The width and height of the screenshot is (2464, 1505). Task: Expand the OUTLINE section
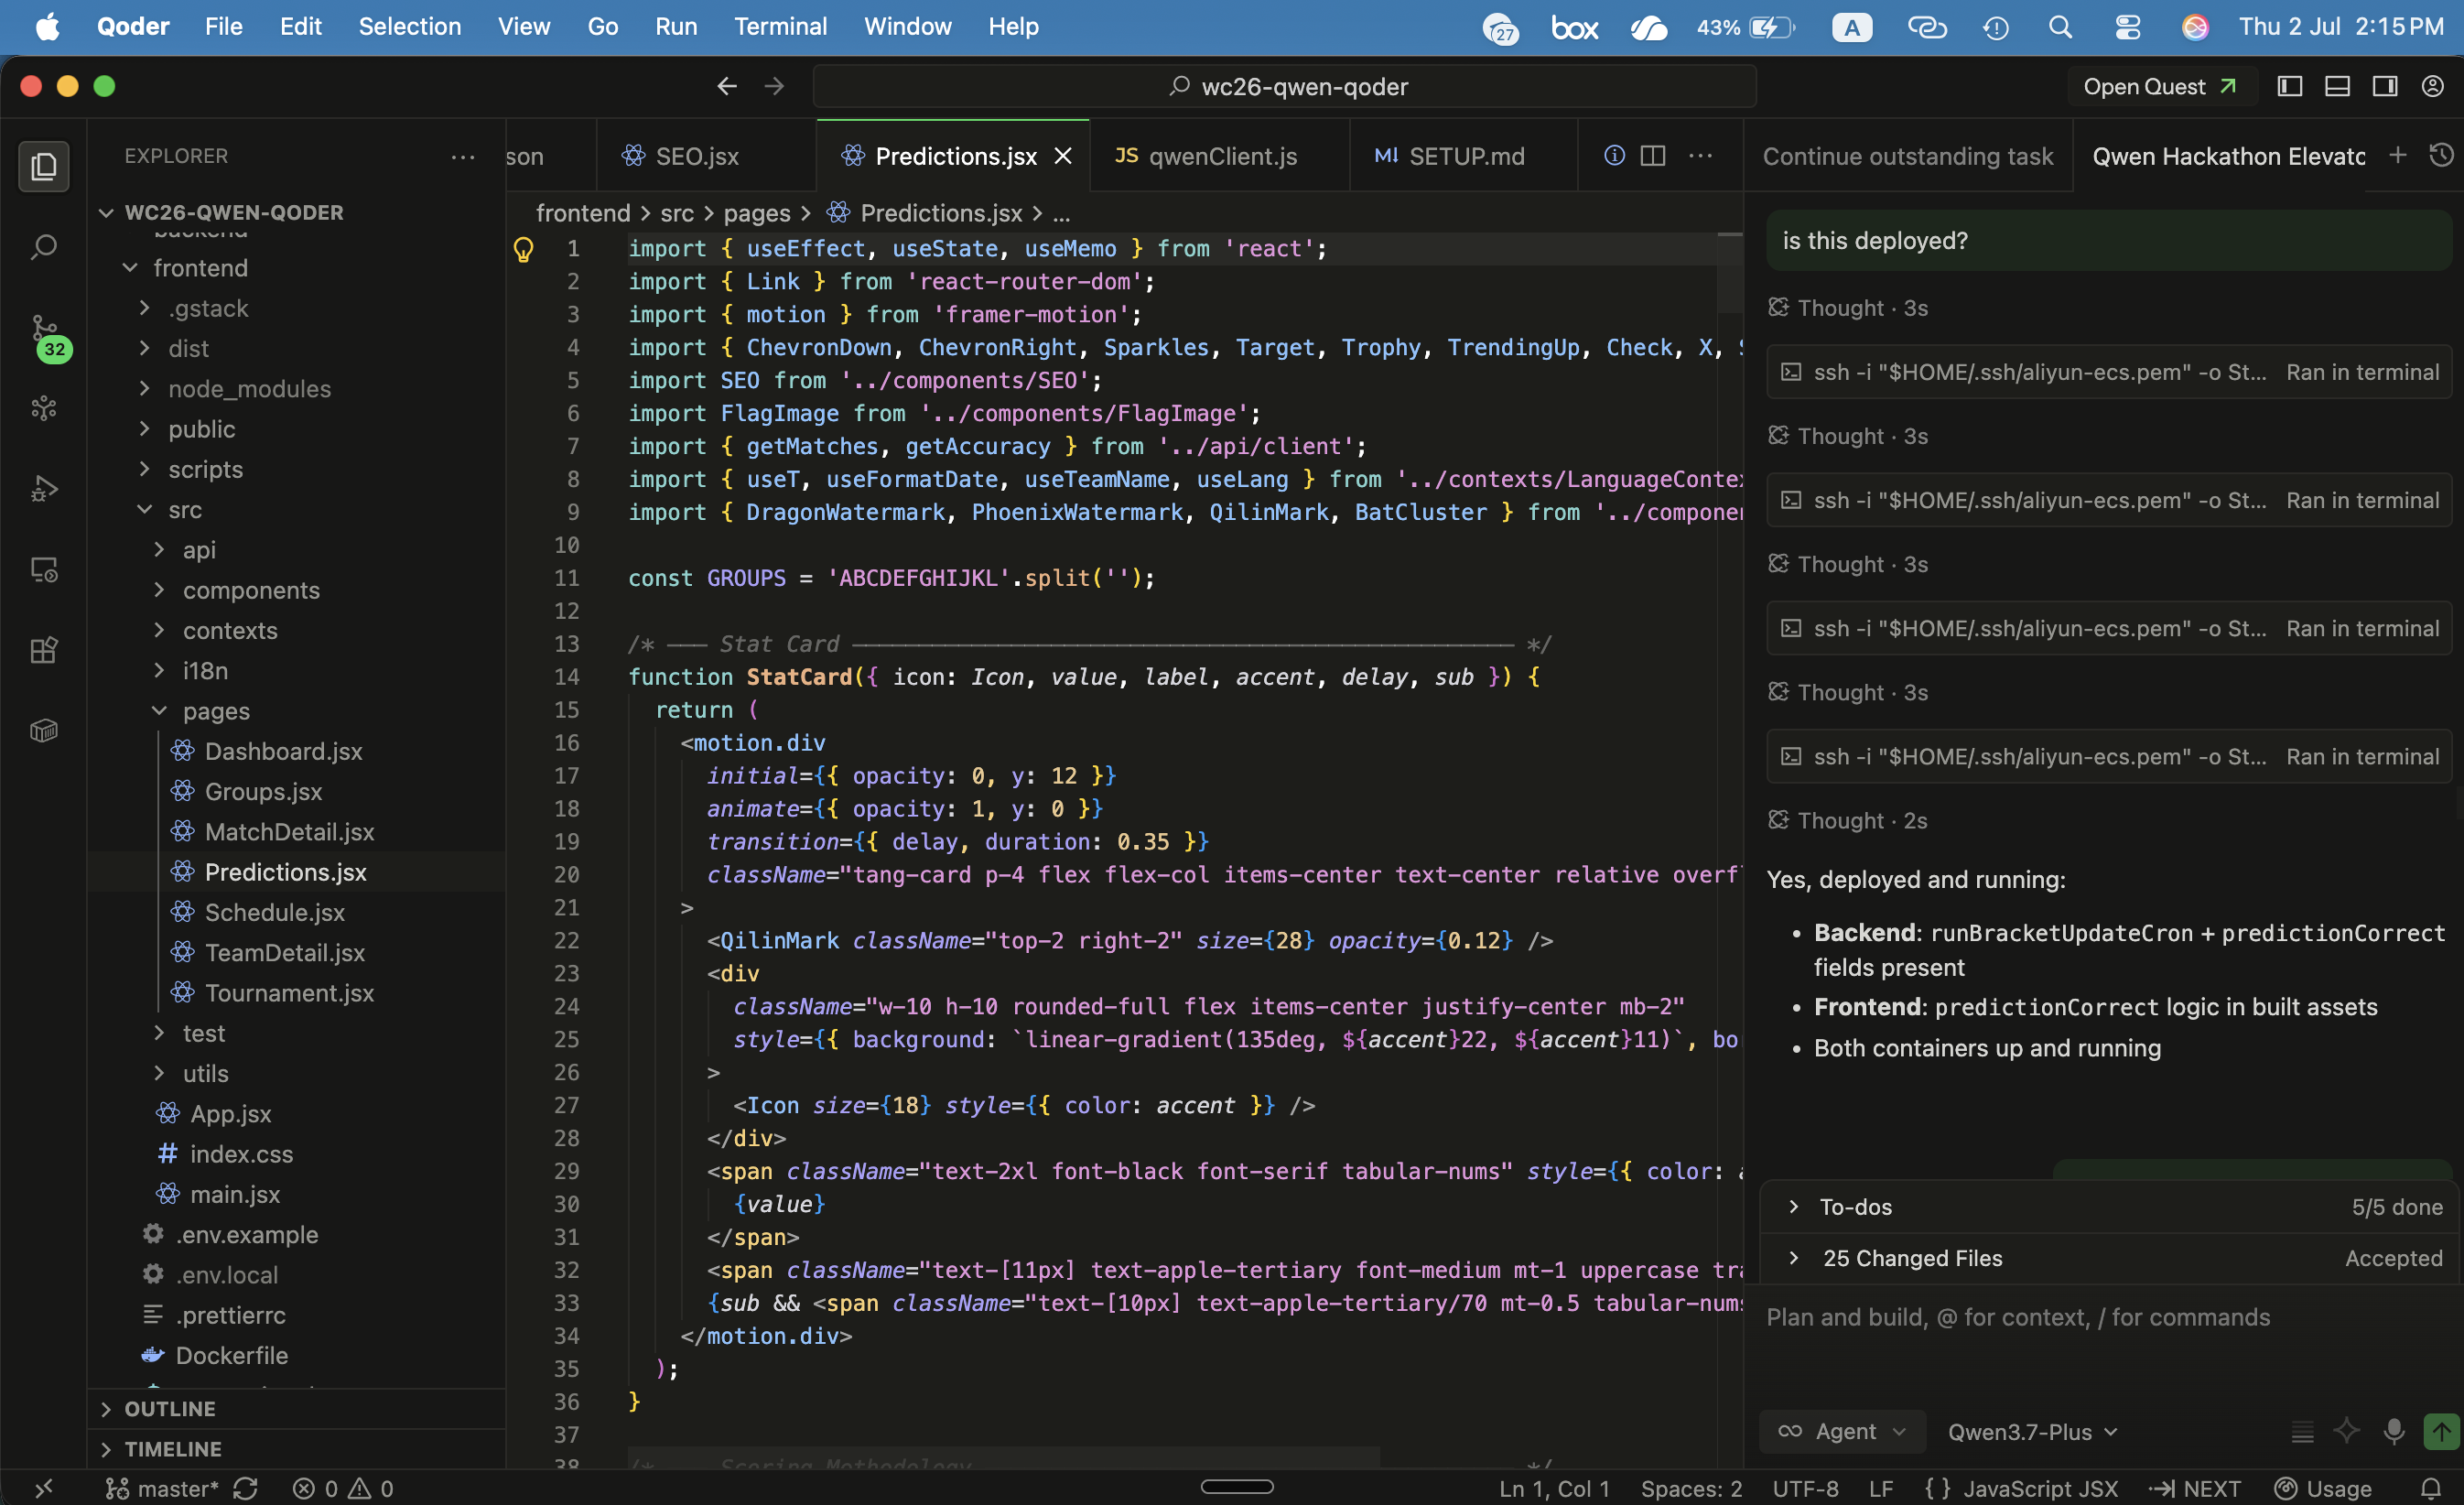click(x=296, y=1408)
